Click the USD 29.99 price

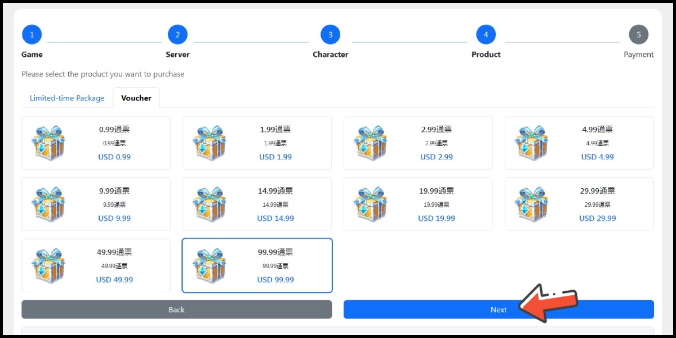pos(598,219)
